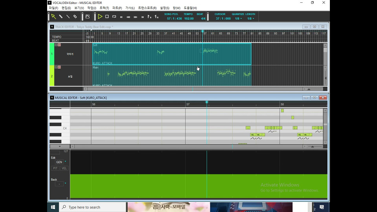
Task: Select track 2 number color box
Action: 52,76
